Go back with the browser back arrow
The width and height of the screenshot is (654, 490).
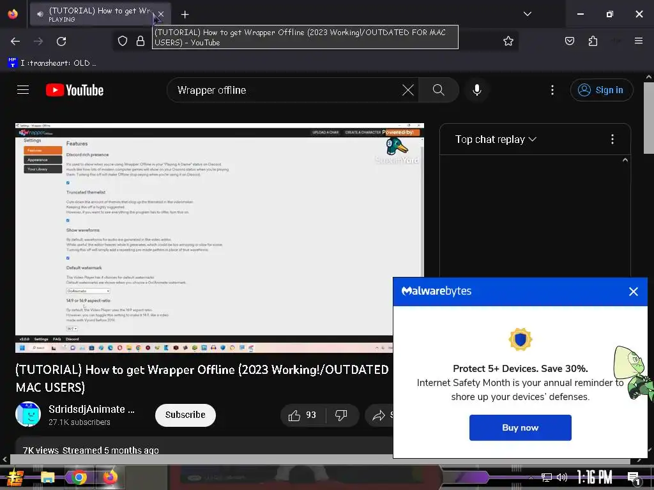point(15,41)
